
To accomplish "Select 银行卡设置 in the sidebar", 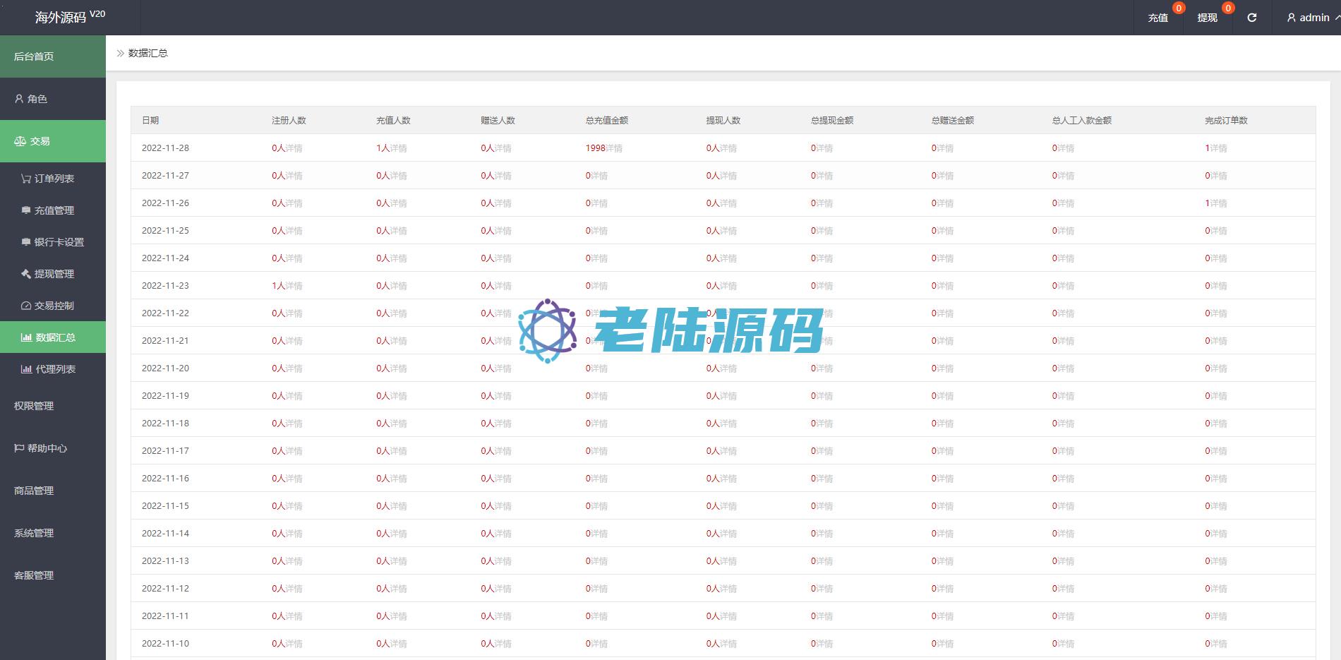I will [59, 242].
